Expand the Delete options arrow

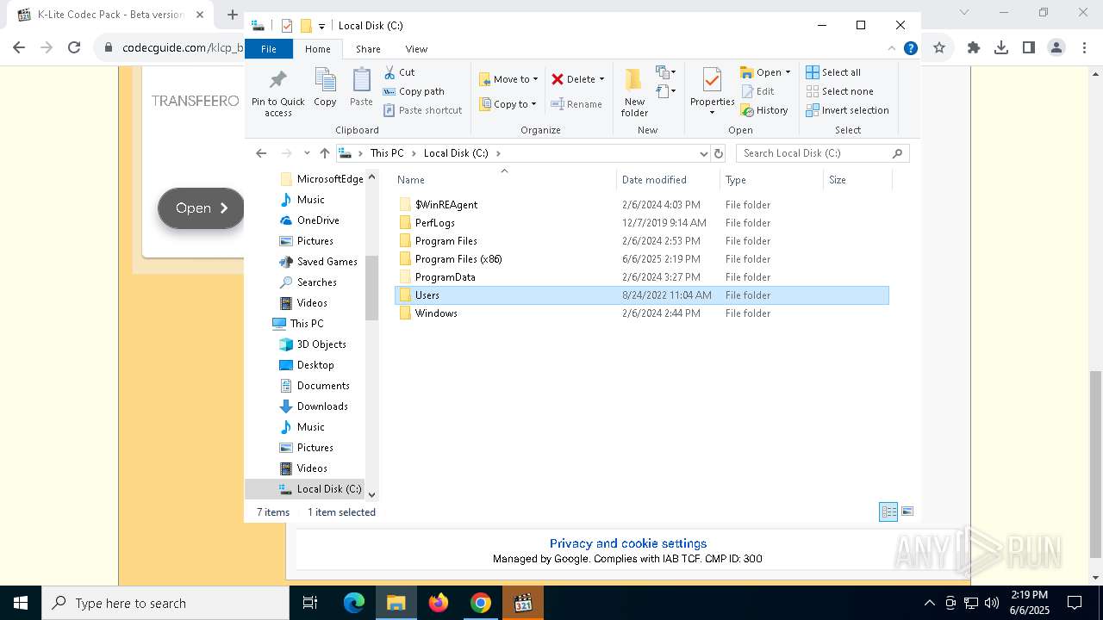tap(601, 79)
